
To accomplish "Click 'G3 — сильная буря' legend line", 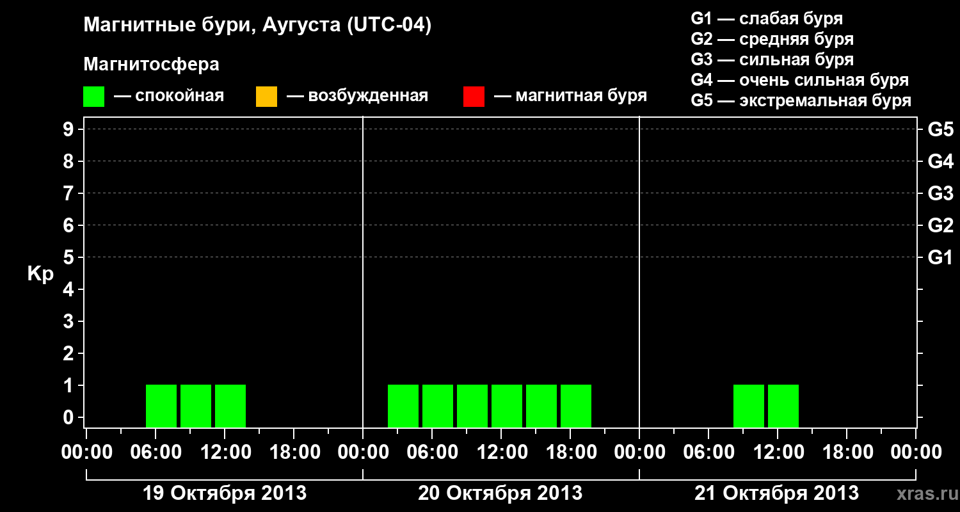I will (772, 60).
